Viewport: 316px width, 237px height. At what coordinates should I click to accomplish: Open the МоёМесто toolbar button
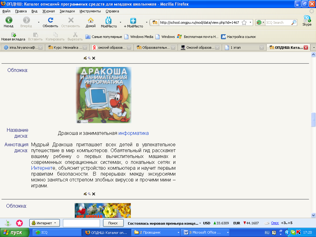point(109,22)
